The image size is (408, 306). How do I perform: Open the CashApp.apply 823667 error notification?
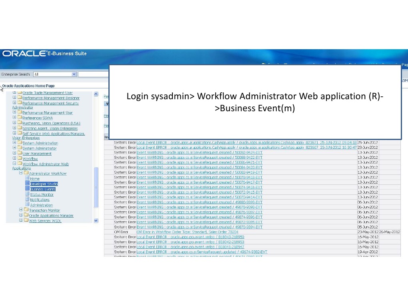point(247,148)
